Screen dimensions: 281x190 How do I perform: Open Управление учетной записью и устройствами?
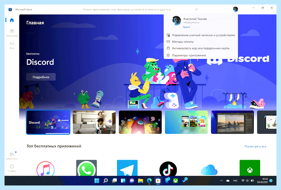click(x=201, y=35)
